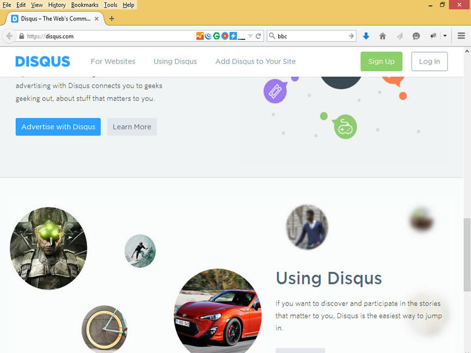
Task: Click the vertical scrollbar thumb
Action: [x=467, y=254]
